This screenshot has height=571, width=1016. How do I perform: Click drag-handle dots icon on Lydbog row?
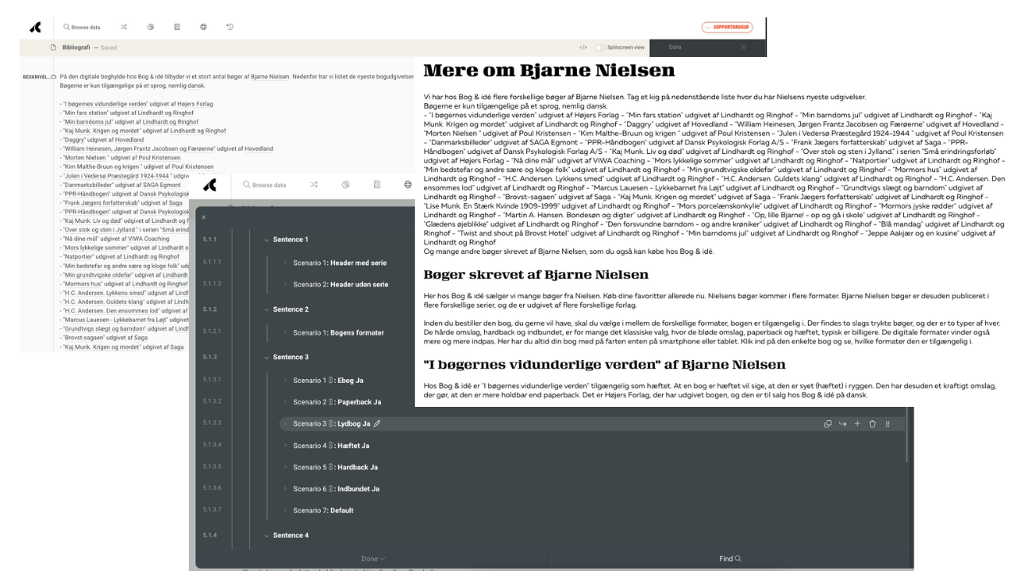(x=887, y=424)
